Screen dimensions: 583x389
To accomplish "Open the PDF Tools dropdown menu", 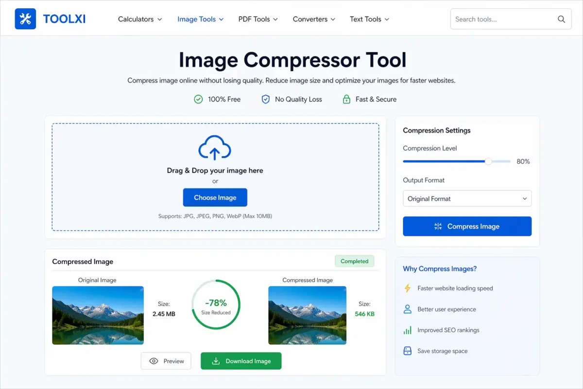I will [258, 19].
